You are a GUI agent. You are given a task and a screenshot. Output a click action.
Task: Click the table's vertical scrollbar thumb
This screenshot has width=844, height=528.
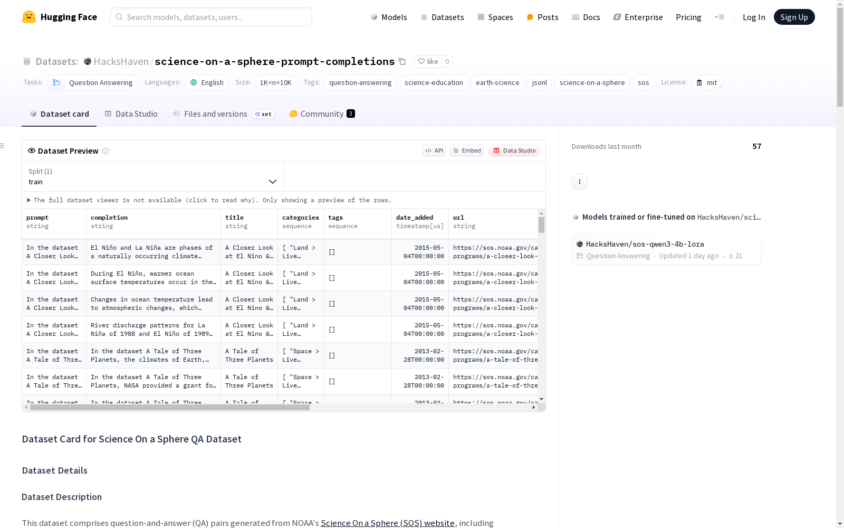(x=541, y=225)
